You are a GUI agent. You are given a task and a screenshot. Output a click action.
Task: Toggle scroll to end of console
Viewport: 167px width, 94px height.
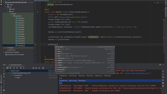pos(163,80)
